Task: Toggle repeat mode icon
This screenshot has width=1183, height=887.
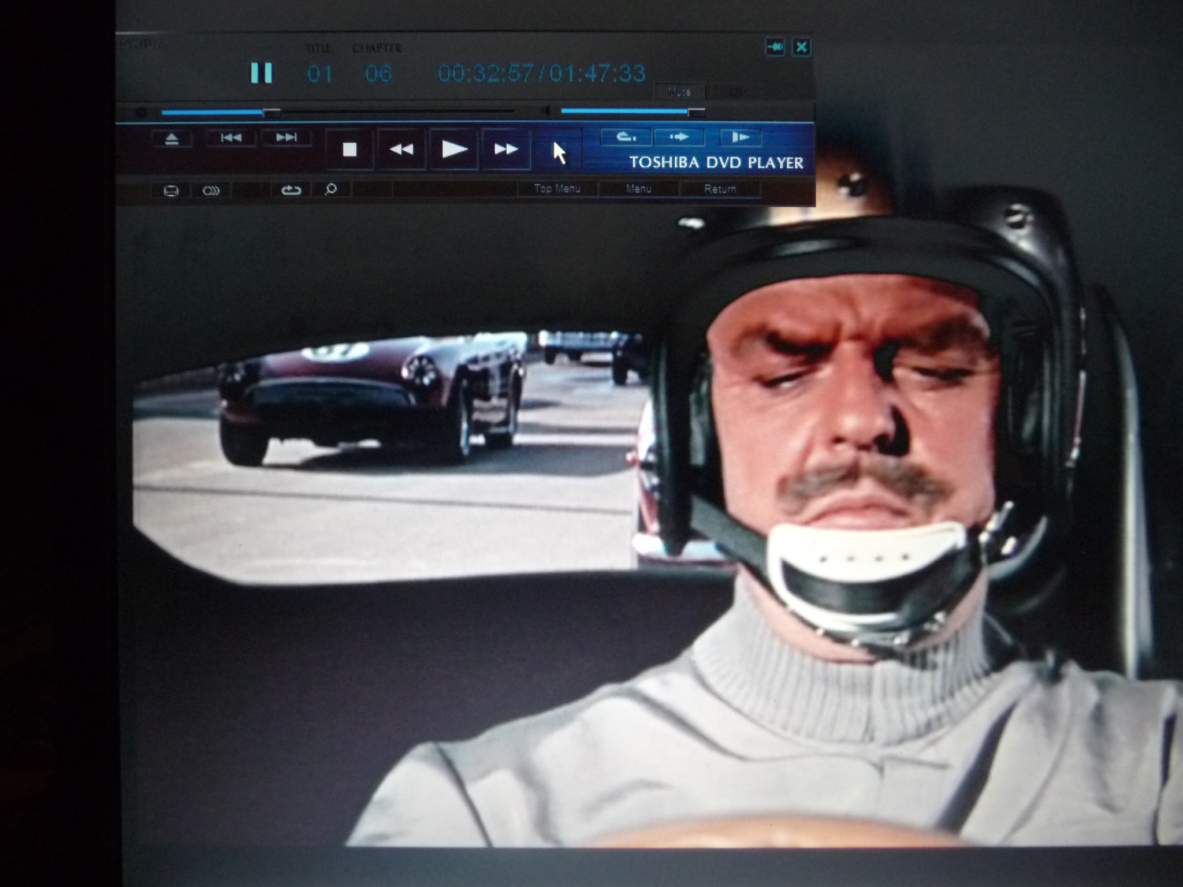Action: click(291, 190)
